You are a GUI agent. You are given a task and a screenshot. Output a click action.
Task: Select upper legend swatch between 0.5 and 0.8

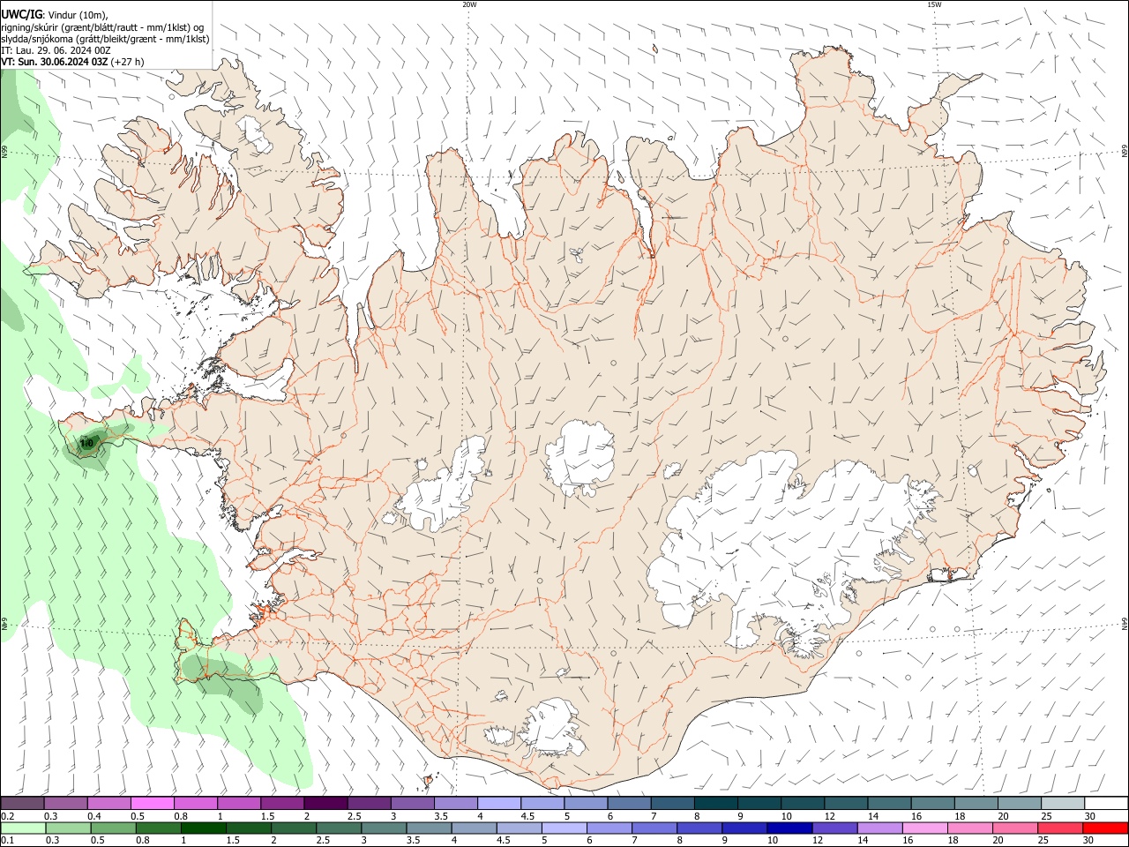point(152,803)
